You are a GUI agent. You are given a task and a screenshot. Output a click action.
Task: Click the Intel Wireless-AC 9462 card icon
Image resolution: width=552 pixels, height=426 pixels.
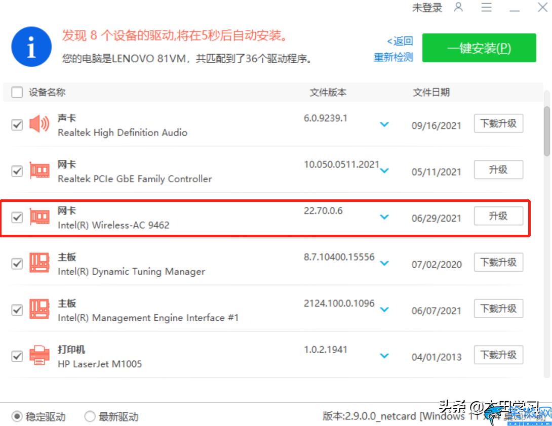pyautogui.click(x=39, y=217)
